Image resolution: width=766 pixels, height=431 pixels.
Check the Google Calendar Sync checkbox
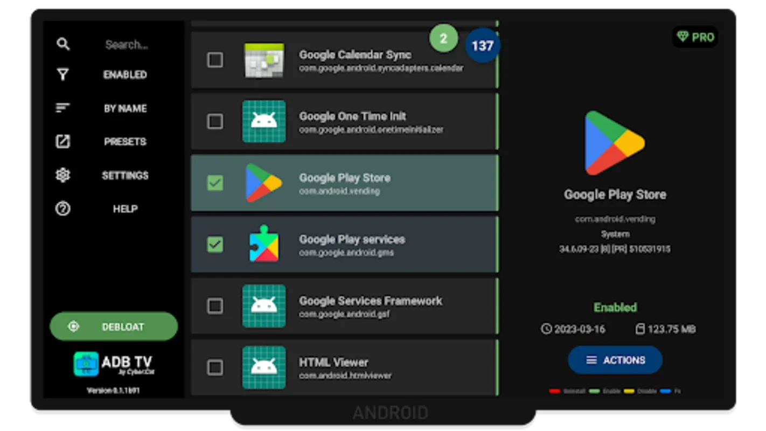pyautogui.click(x=215, y=60)
